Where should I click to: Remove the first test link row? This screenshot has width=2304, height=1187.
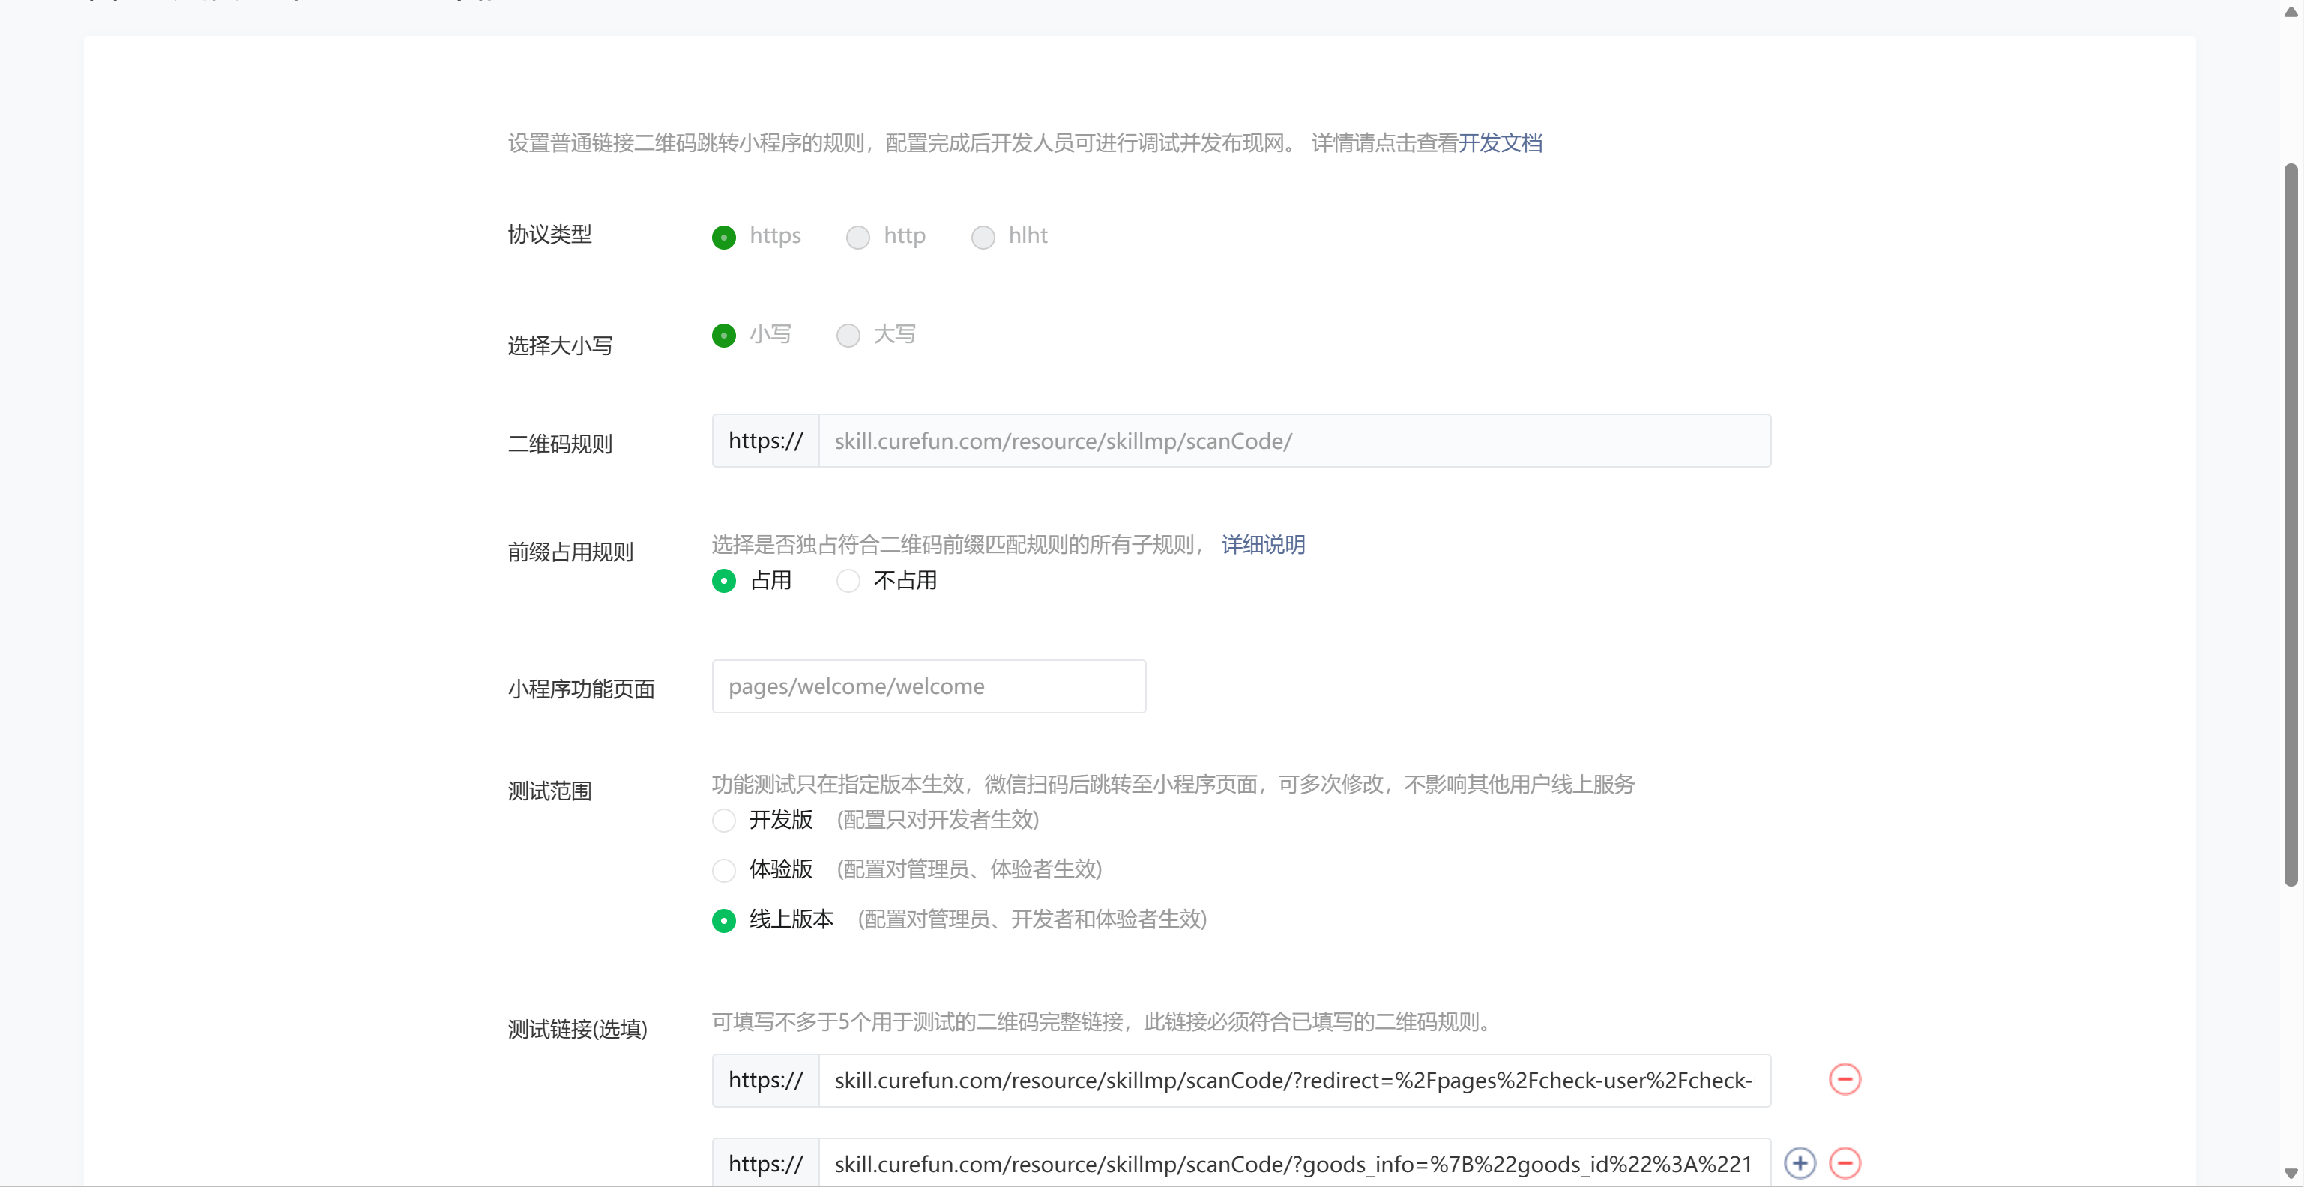pyautogui.click(x=1845, y=1079)
